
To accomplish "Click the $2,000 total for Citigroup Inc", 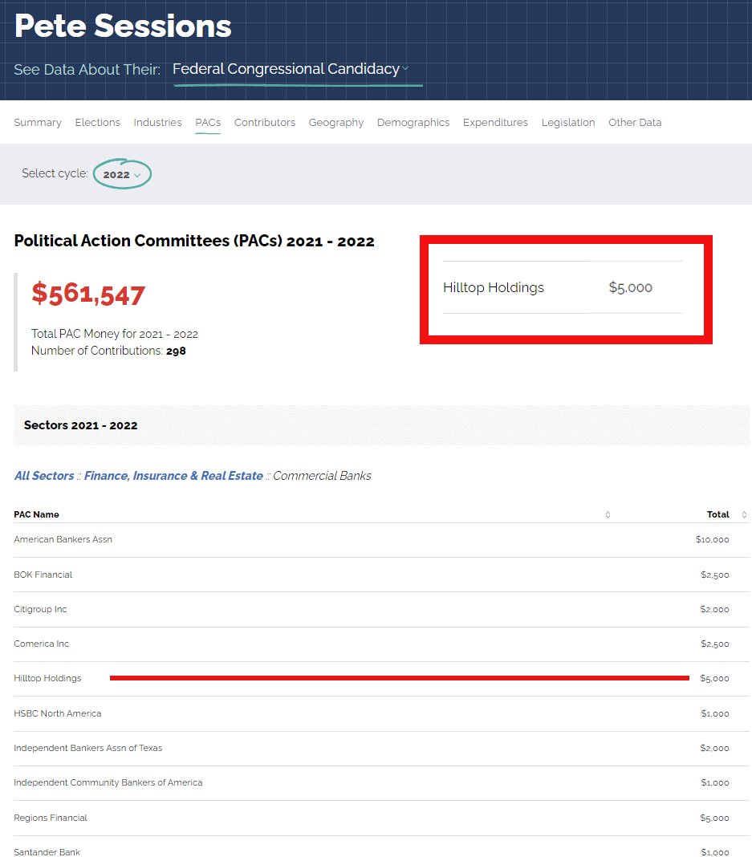I will 714,609.
